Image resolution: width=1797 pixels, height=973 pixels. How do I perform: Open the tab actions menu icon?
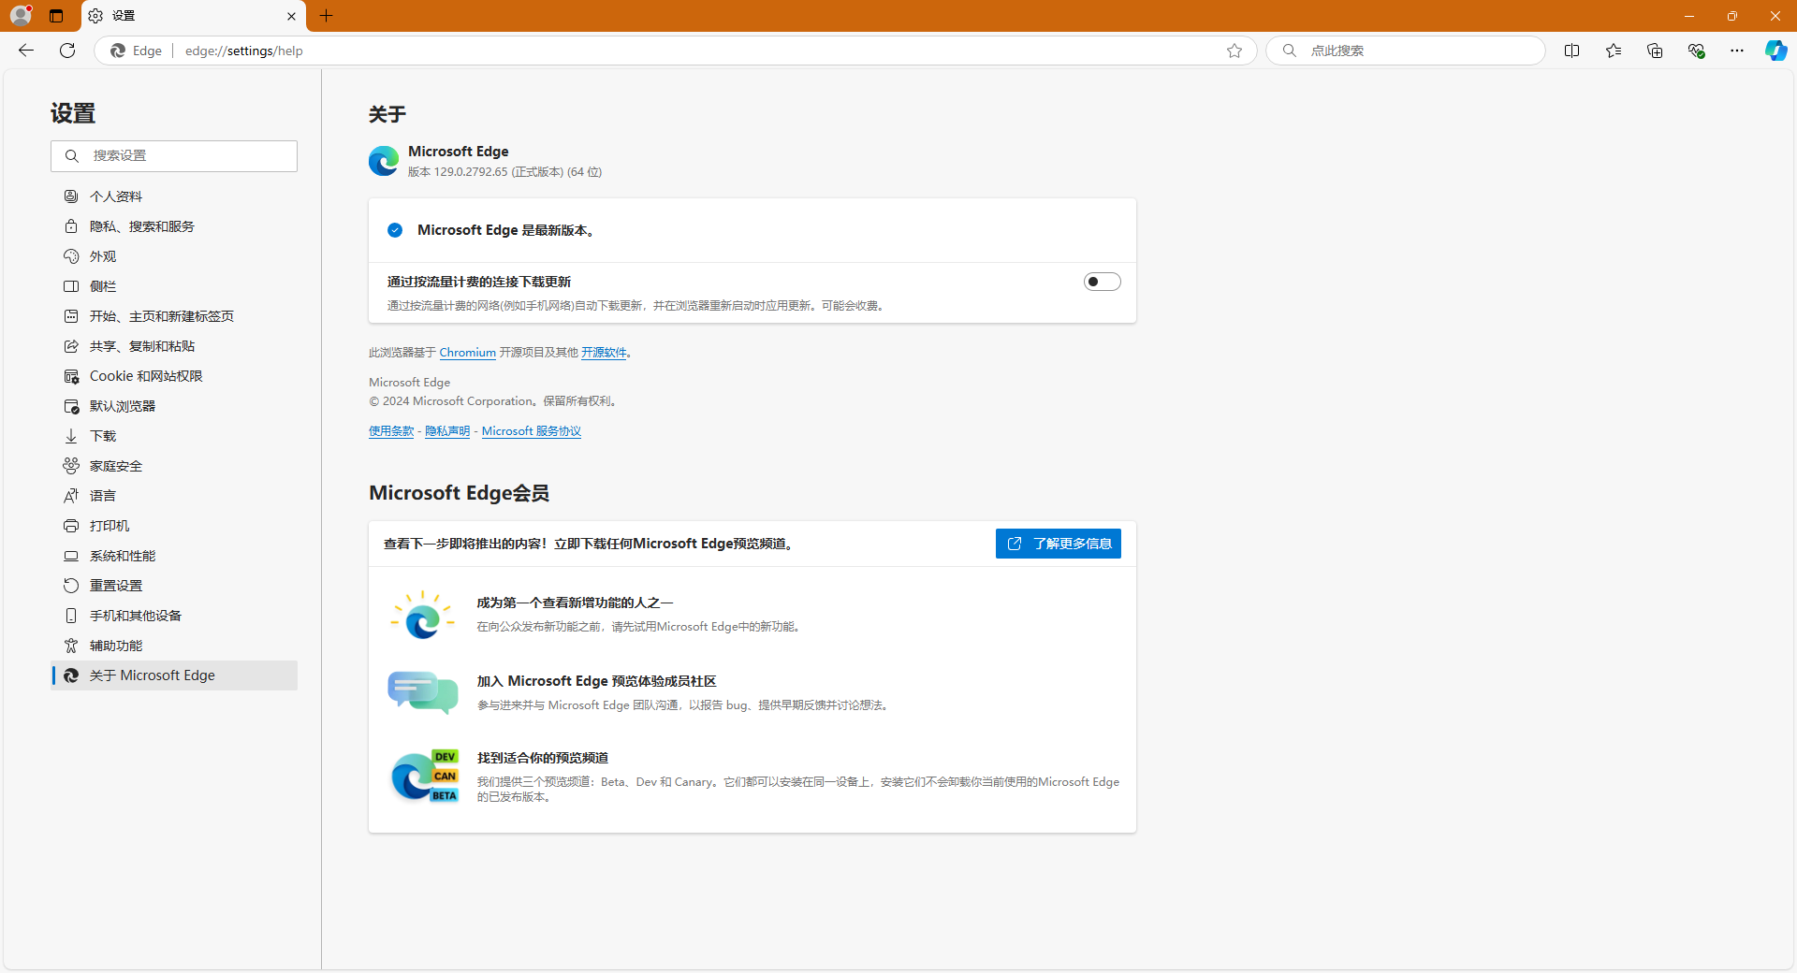click(56, 16)
